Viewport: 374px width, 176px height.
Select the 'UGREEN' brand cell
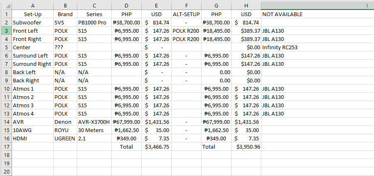(x=65, y=138)
